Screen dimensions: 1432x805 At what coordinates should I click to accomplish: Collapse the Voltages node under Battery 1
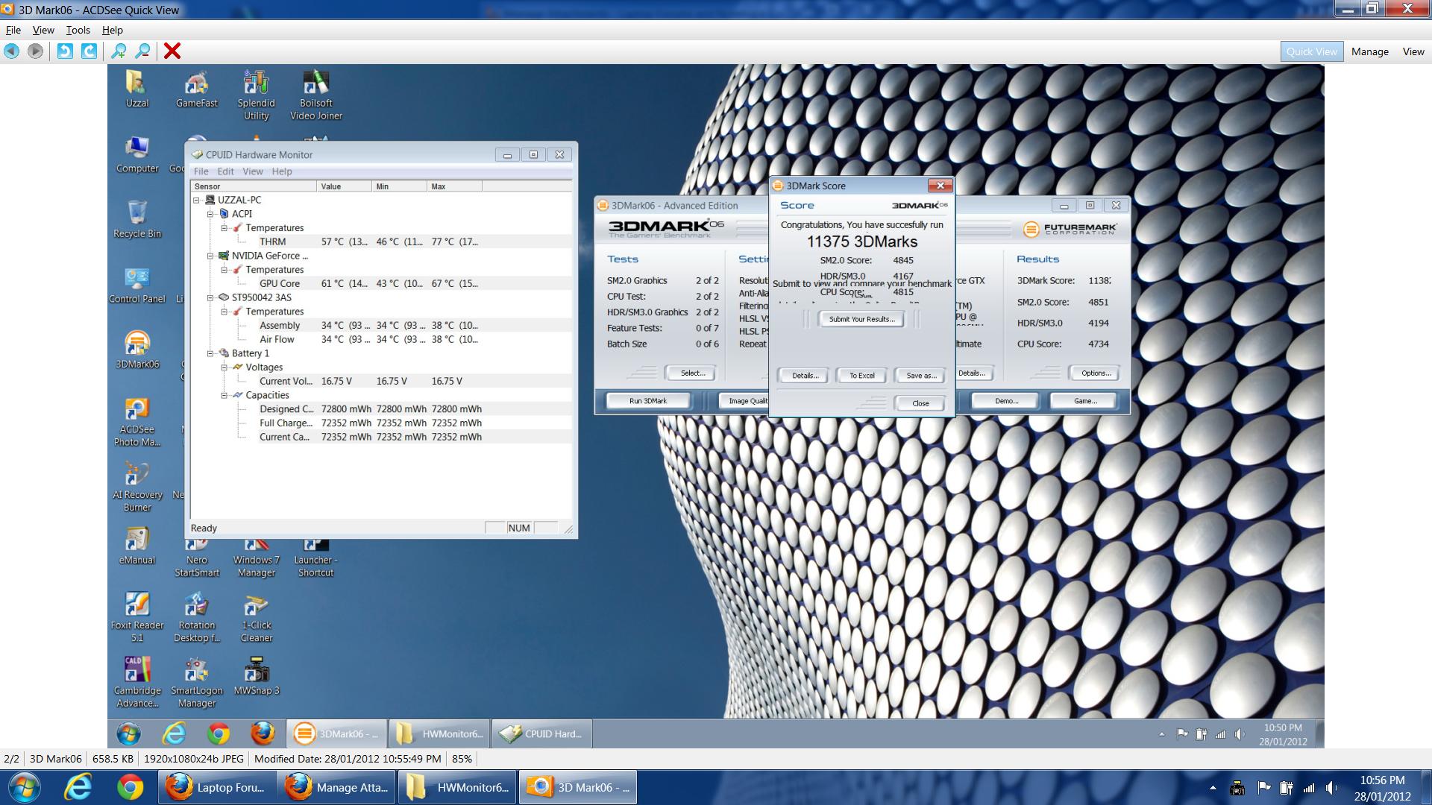(x=224, y=367)
